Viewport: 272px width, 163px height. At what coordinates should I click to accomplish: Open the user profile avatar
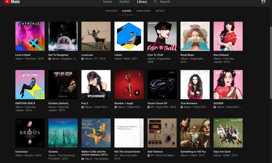(x=263, y=2)
